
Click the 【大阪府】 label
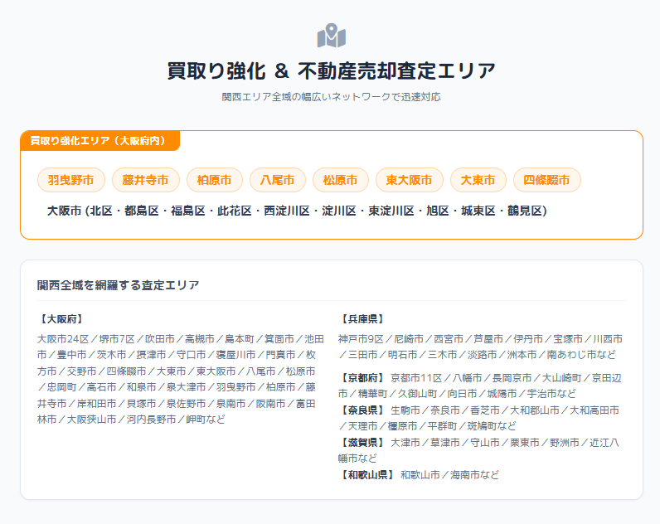point(61,319)
